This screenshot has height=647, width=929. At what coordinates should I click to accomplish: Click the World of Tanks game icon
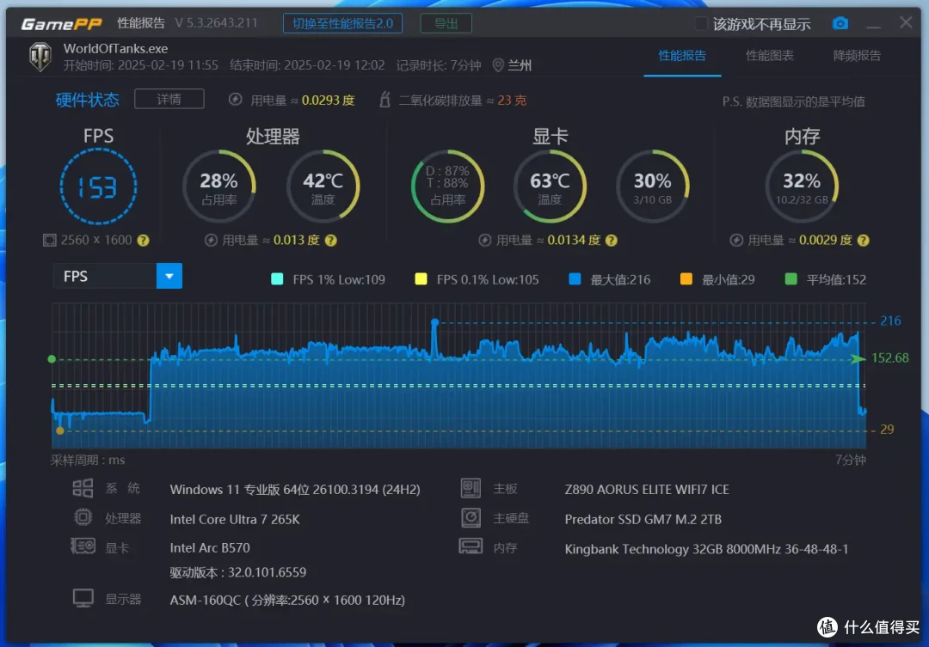[x=40, y=57]
